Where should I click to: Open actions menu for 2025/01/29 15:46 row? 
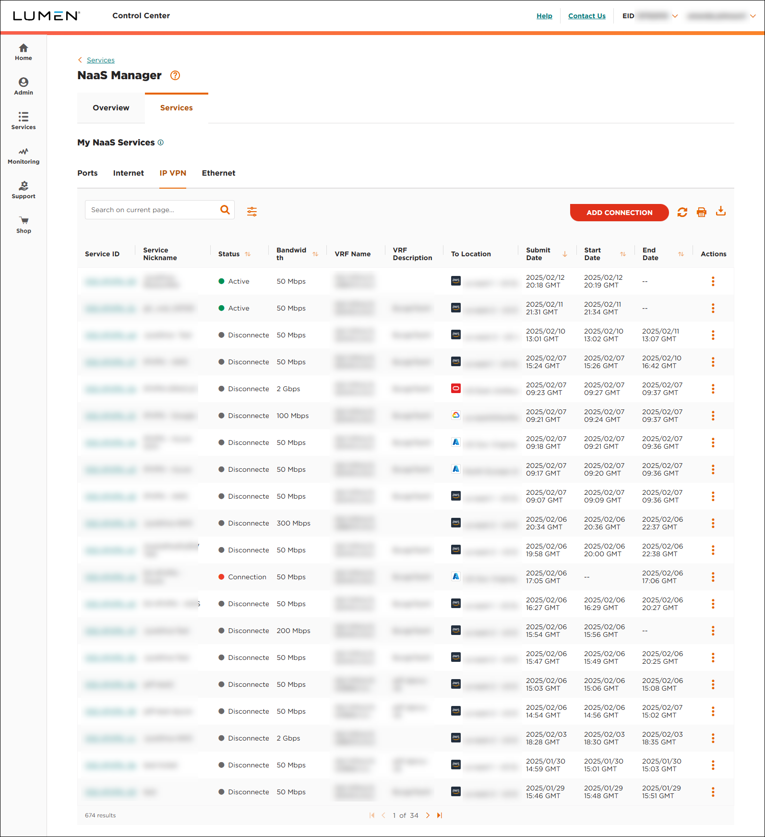point(713,792)
